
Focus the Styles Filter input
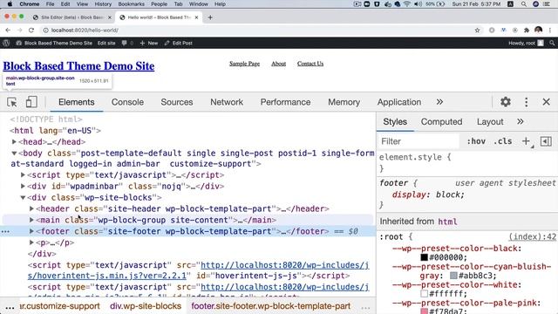(418, 141)
